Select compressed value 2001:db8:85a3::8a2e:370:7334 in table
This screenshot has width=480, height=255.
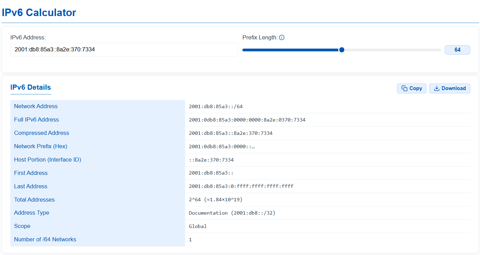(x=231, y=133)
